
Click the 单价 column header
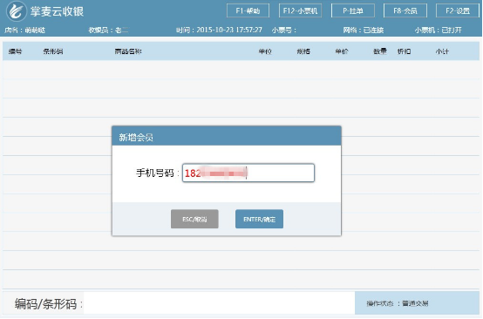pos(342,51)
